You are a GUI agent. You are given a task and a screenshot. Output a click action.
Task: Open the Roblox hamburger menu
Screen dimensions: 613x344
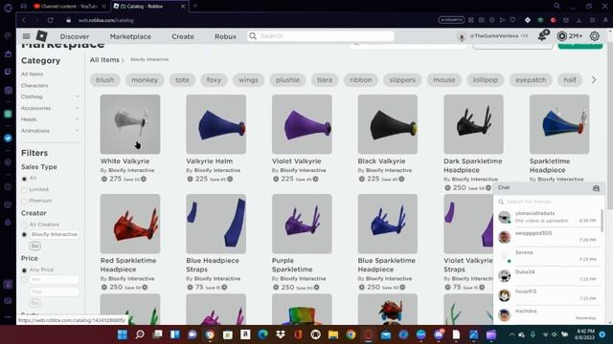pyautogui.click(x=26, y=36)
